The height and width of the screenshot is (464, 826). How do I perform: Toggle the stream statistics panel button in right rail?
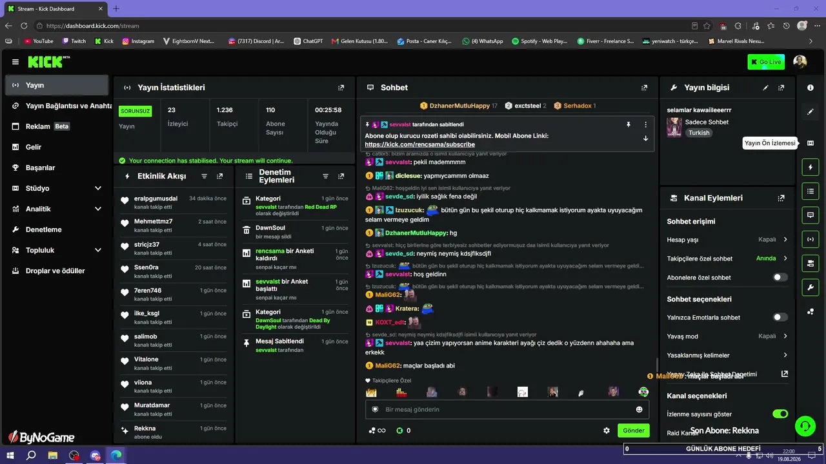pos(811,239)
